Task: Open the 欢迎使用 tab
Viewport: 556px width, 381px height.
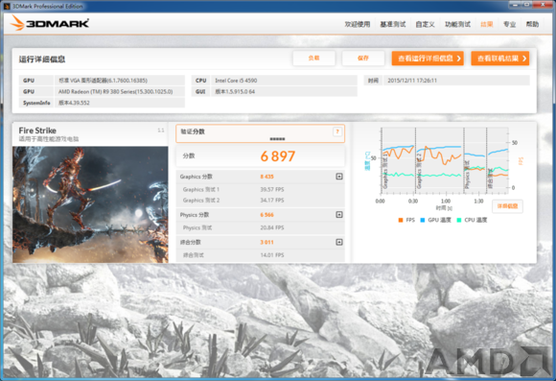Action: coord(357,24)
